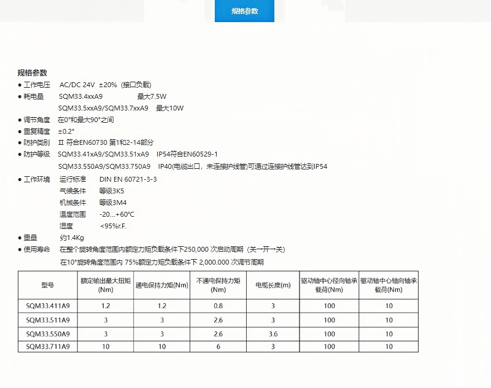Click the SQM33.711A9 table row label
Viewport: 491px width, 388px height.
[x=48, y=347]
